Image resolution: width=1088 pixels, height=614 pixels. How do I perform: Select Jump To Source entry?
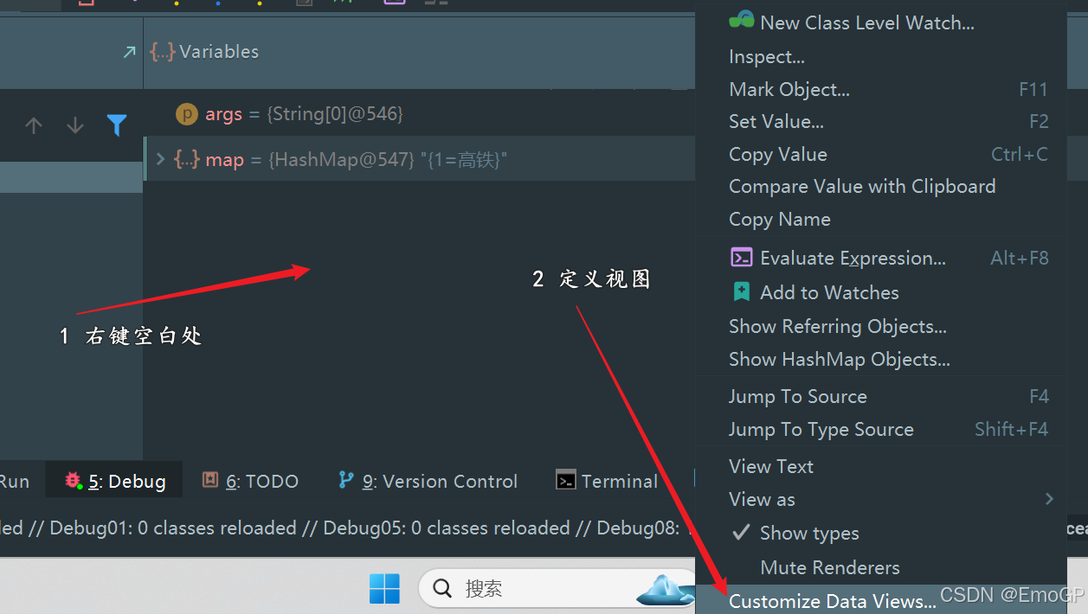pos(881,397)
